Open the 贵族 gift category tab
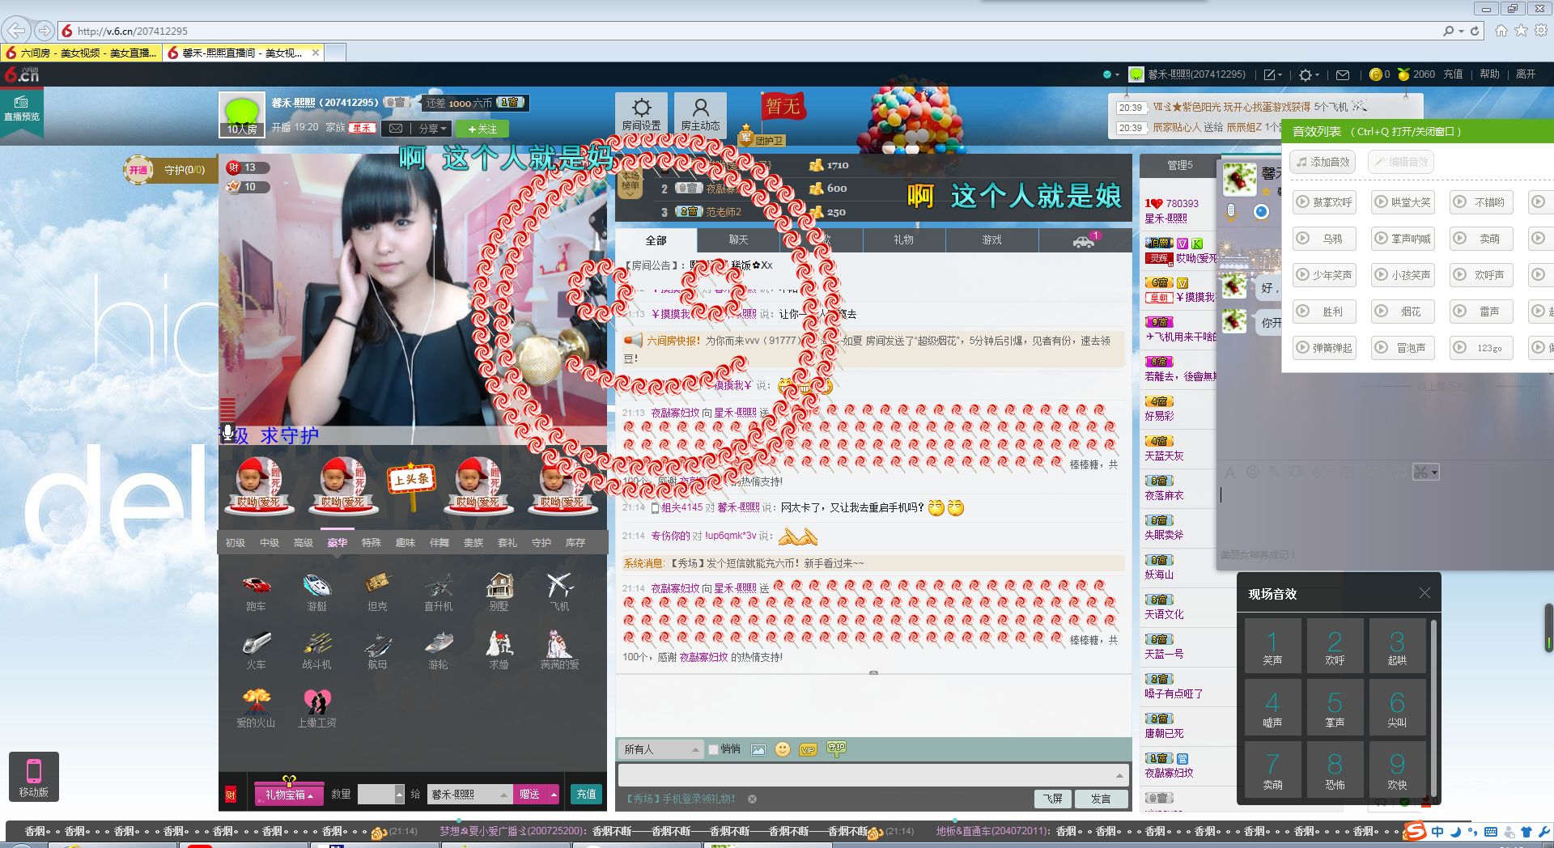 click(473, 543)
